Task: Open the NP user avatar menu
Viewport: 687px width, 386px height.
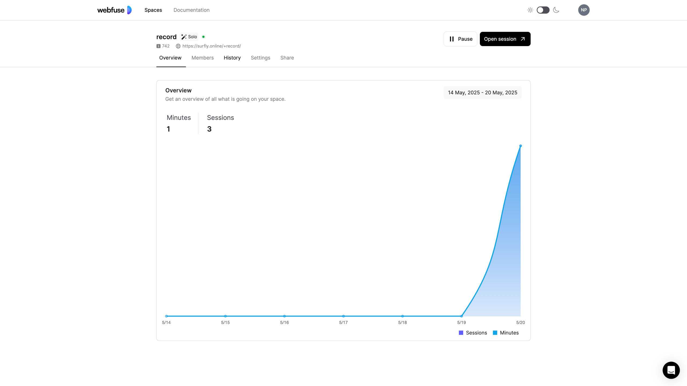Action: [x=584, y=10]
